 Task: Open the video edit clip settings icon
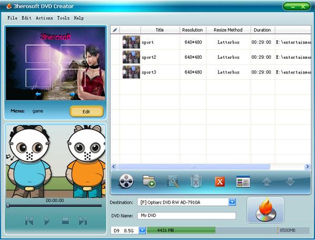click(x=173, y=181)
